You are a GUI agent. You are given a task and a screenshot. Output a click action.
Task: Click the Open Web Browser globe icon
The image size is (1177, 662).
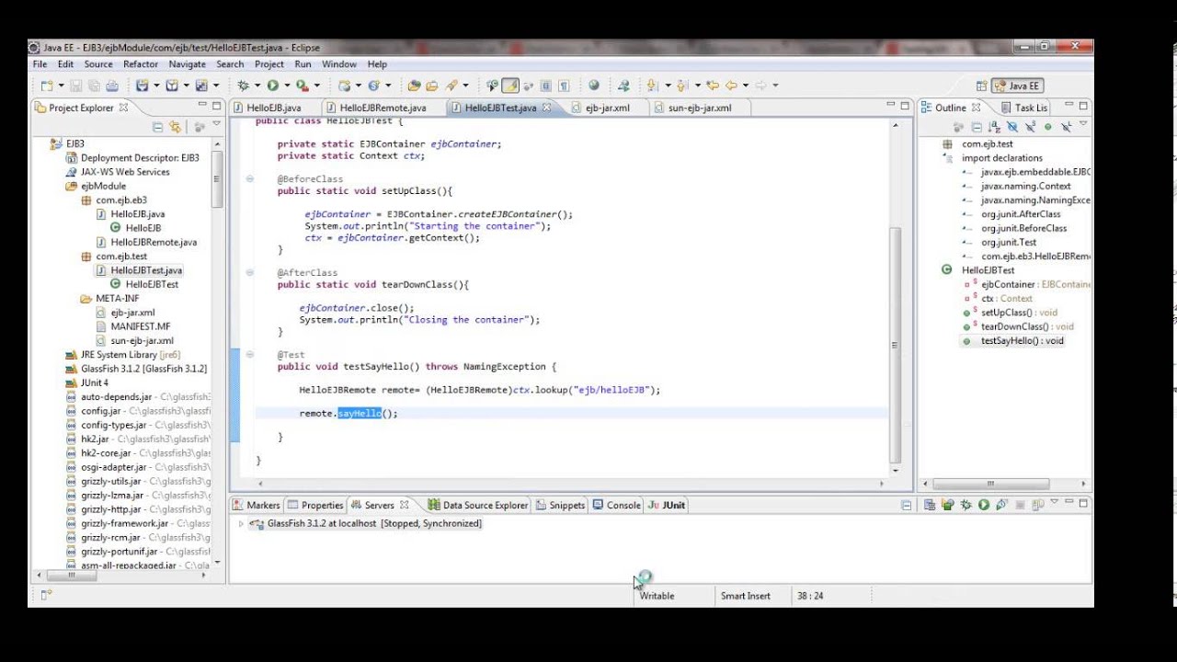(593, 86)
